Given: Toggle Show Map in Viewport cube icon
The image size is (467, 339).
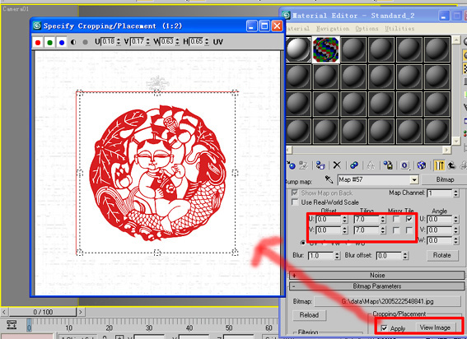Looking at the screenshot, I should (x=422, y=165).
